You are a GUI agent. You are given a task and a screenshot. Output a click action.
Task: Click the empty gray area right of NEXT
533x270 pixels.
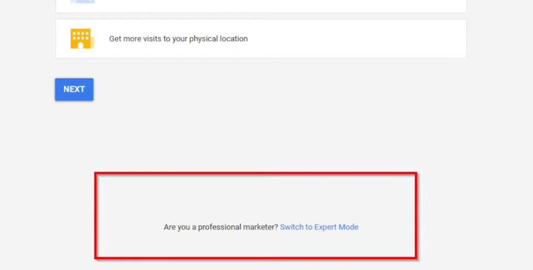click(x=270, y=89)
